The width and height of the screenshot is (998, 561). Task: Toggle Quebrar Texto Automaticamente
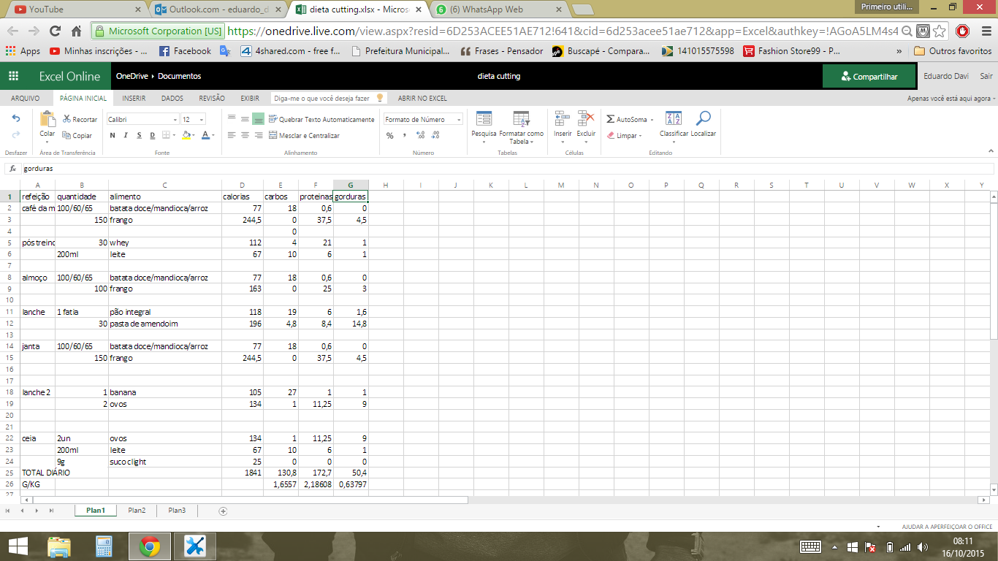point(321,119)
